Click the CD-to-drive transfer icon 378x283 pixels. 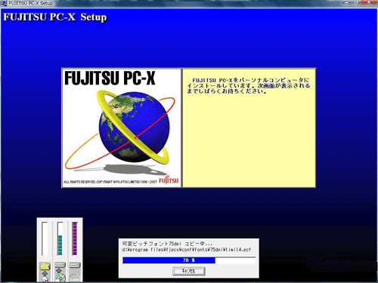(x=60, y=272)
